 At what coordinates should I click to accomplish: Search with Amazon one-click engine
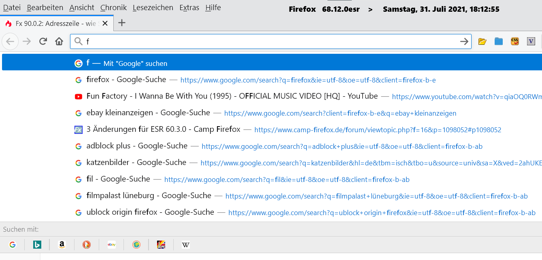pyautogui.click(x=62, y=245)
